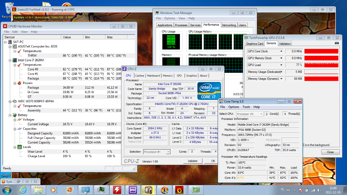
Task: Collapse the Capacities tree branch
Action: (15, 129)
